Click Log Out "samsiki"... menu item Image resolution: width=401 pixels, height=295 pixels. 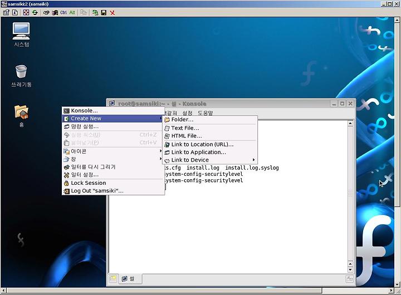[x=113, y=191]
